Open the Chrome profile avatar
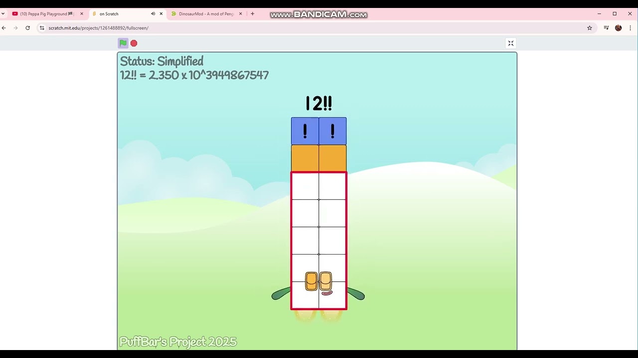The width and height of the screenshot is (638, 358). [x=618, y=28]
